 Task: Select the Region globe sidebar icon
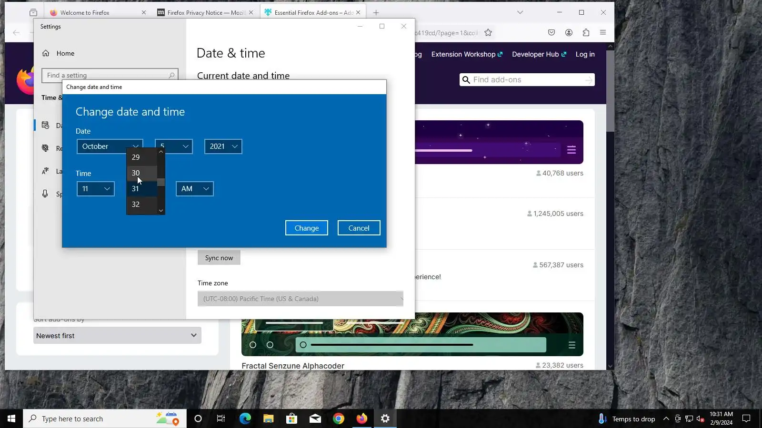coord(45,148)
